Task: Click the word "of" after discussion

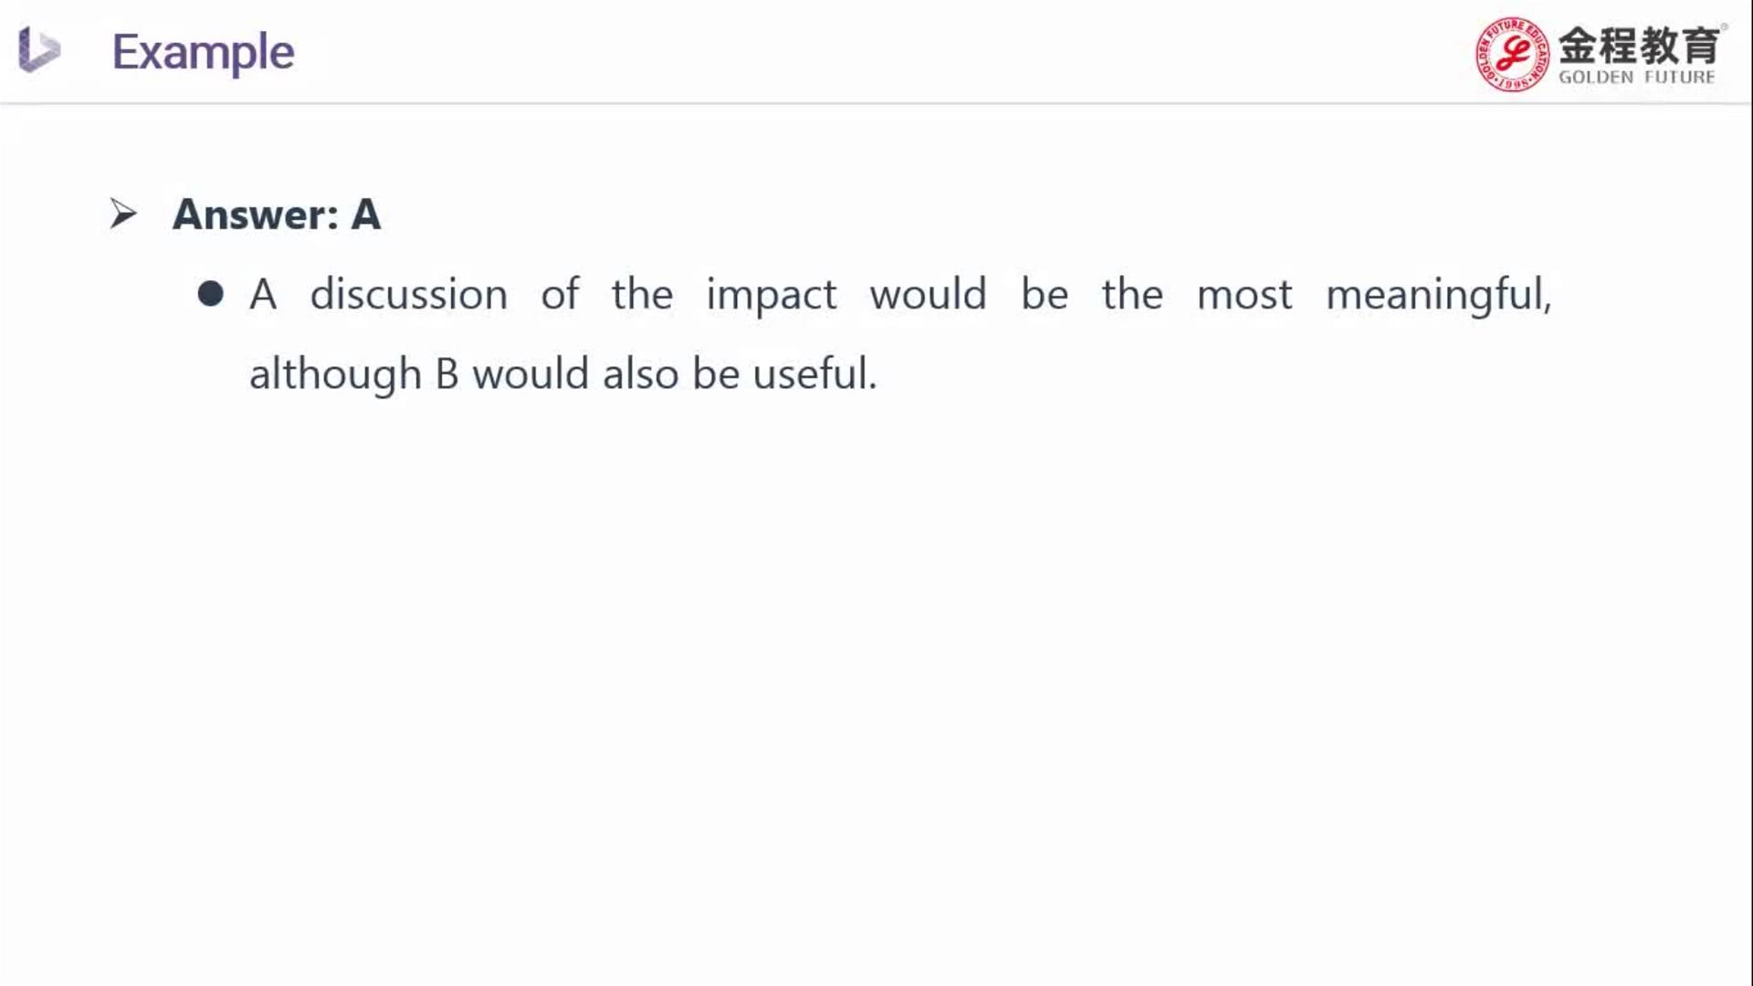Action: pyautogui.click(x=559, y=295)
